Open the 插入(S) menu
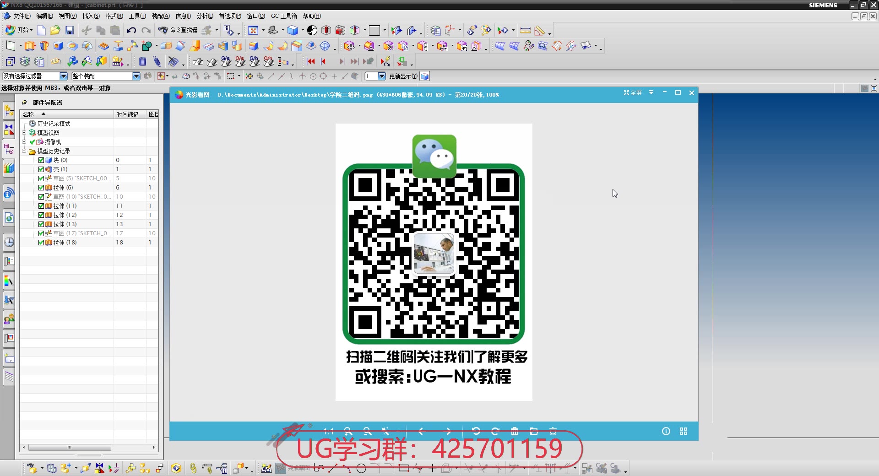 click(x=91, y=16)
